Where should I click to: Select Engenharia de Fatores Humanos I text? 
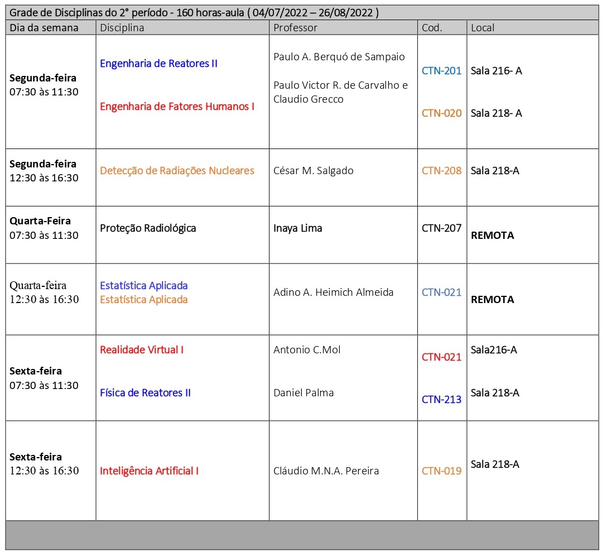[177, 106]
